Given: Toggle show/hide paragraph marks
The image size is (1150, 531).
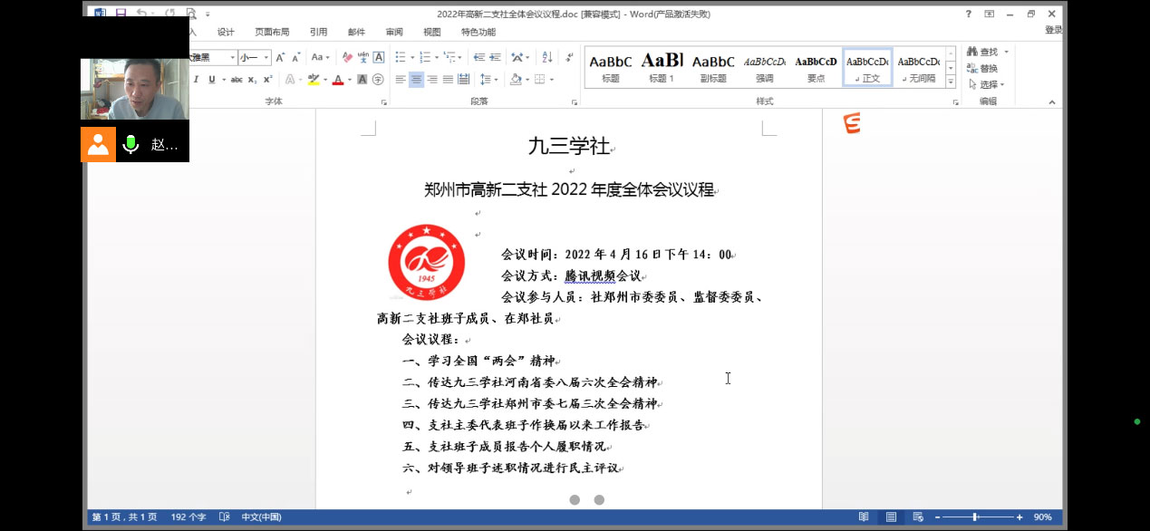Looking at the screenshot, I should (x=570, y=57).
